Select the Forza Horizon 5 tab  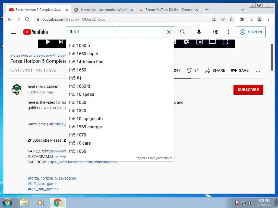click(x=38, y=10)
